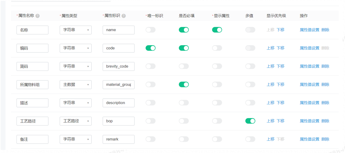Disable 显示属性 toggle for 名称 row
Screen dimensions: 345x153
pos(217,30)
